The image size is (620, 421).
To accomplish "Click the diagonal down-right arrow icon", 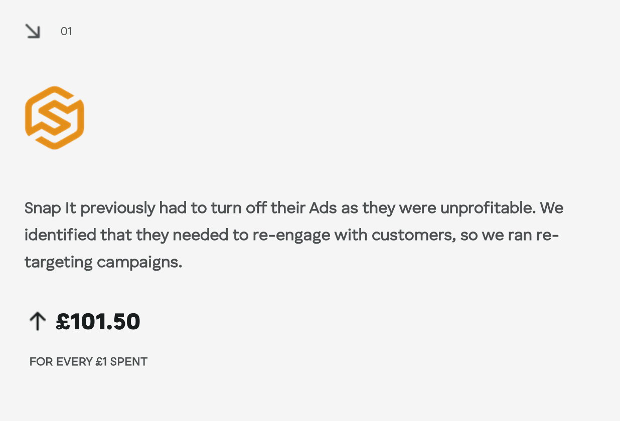I will click(33, 32).
